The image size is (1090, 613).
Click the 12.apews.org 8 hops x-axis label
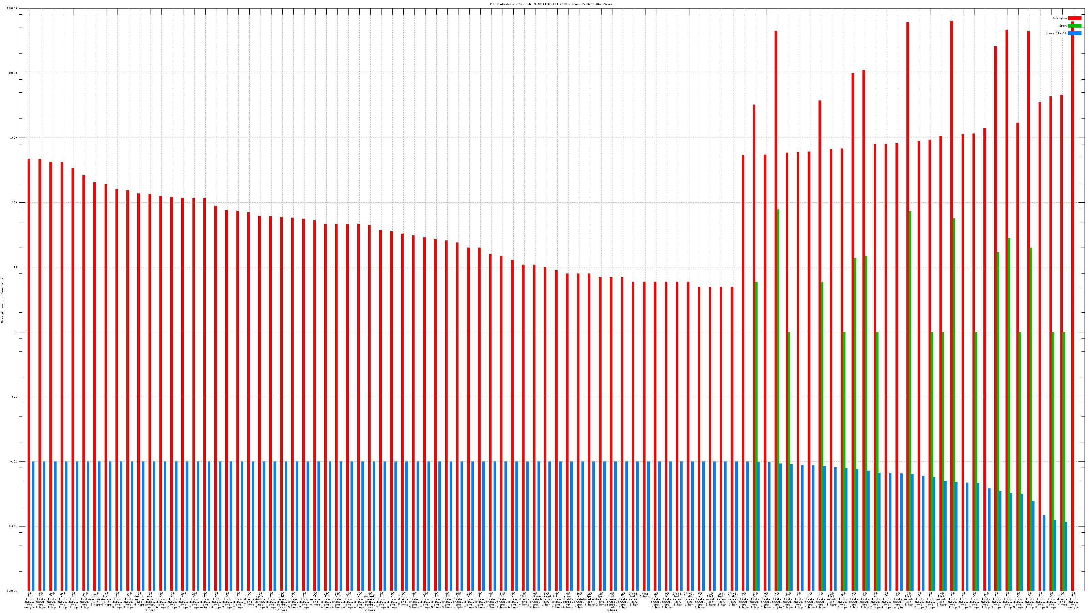point(315,599)
